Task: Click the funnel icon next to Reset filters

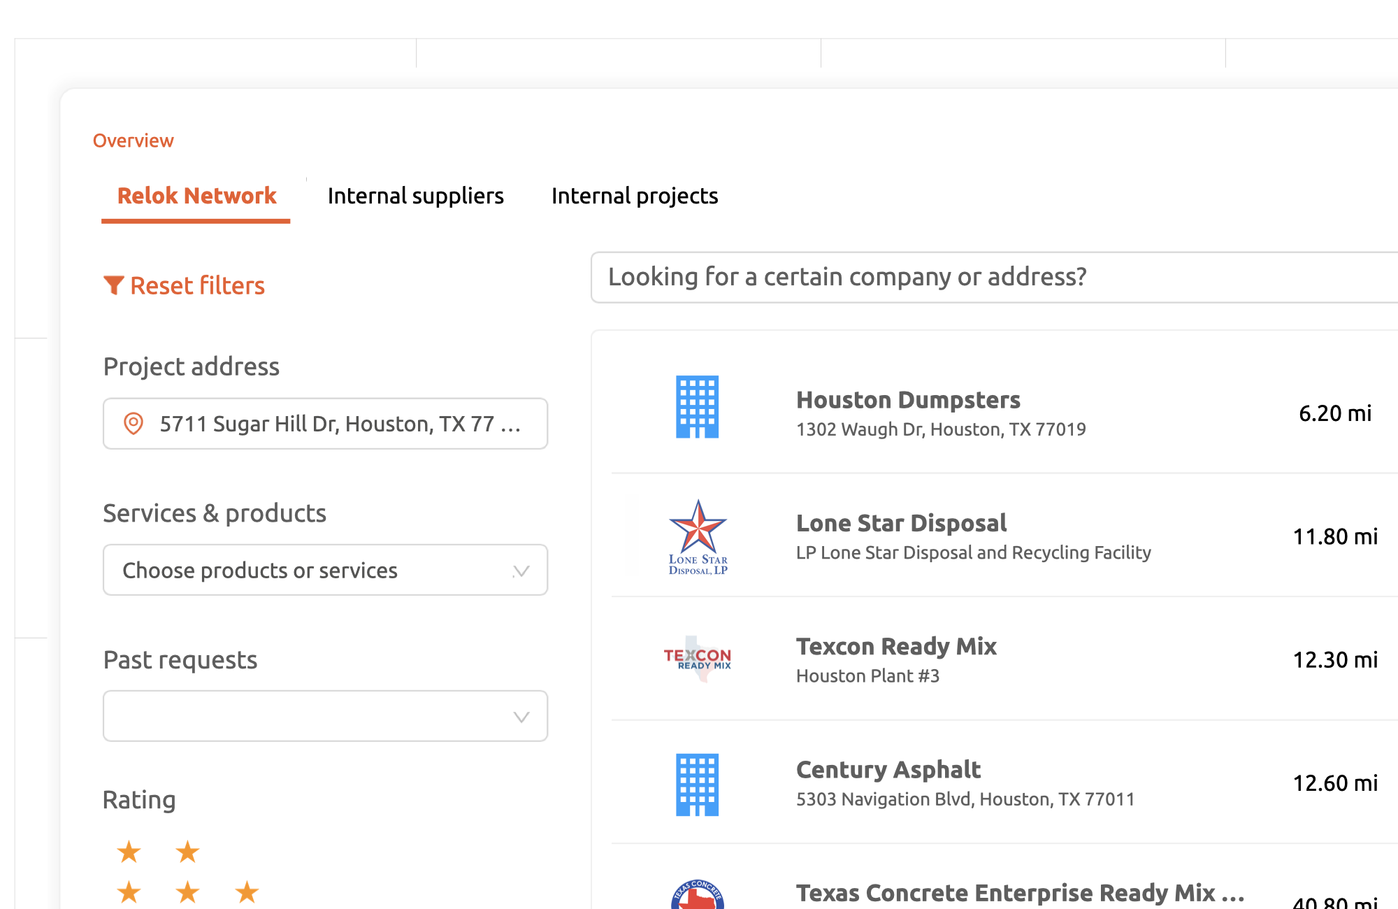Action: point(114,285)
